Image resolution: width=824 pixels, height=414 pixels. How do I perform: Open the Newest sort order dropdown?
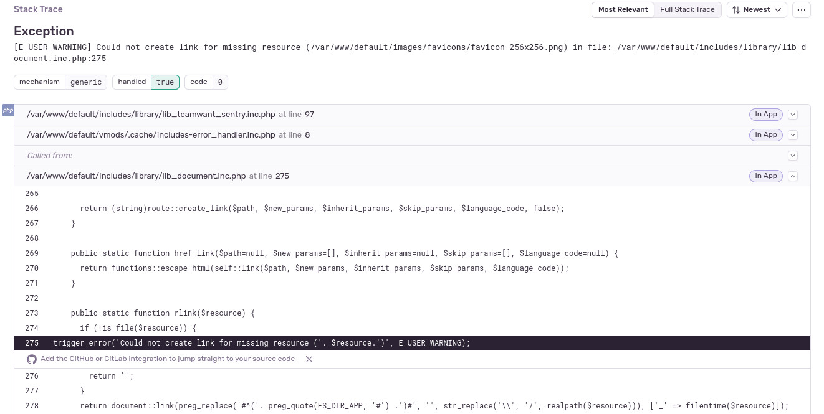(757, 10)
